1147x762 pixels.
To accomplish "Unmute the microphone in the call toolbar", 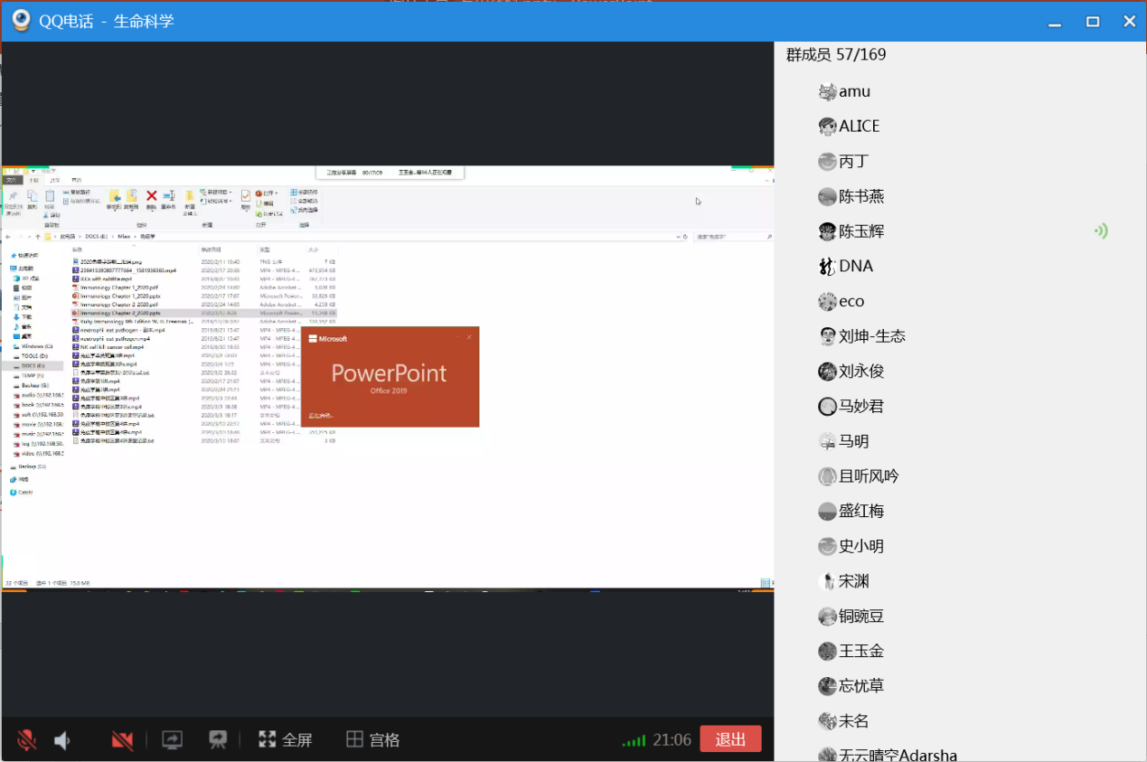I will pyautogui.click(x=26, y=740).
